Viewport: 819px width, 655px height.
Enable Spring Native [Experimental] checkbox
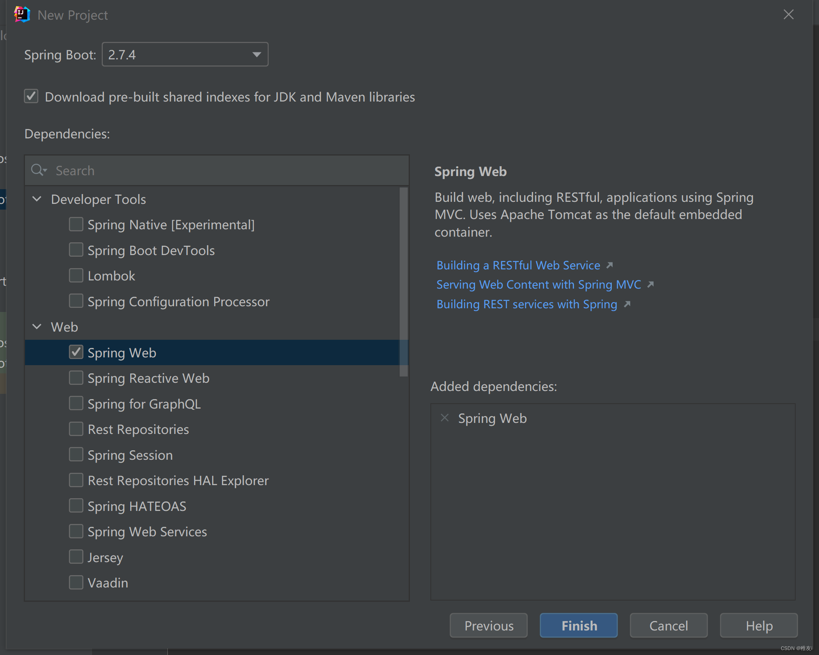pos(76,224)
